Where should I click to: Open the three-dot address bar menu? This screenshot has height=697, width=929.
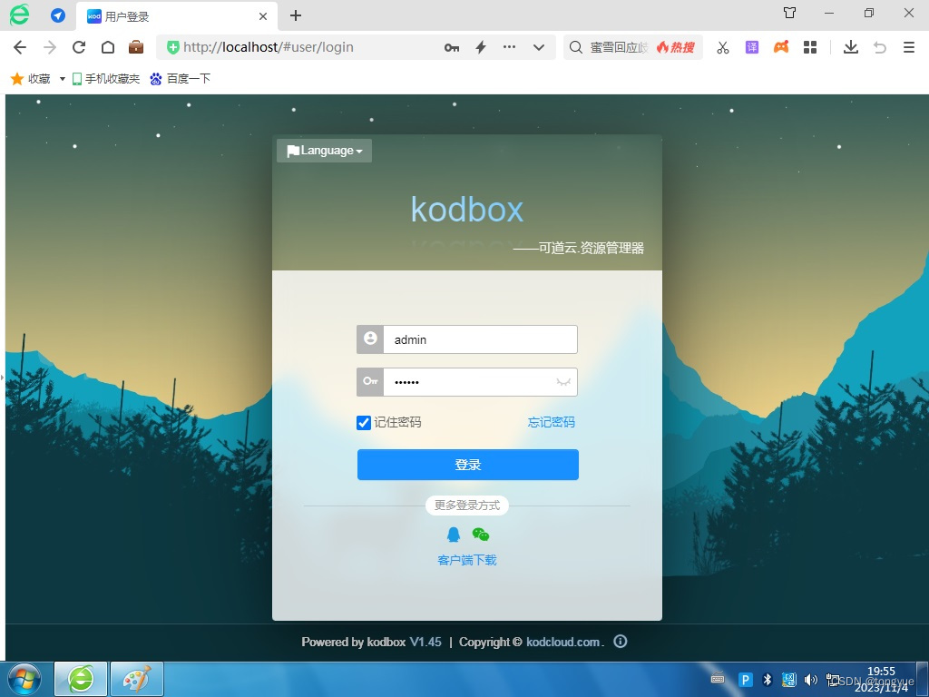509,47
